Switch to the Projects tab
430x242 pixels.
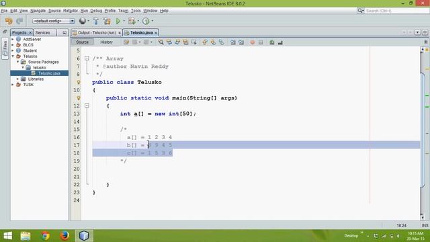19,33
